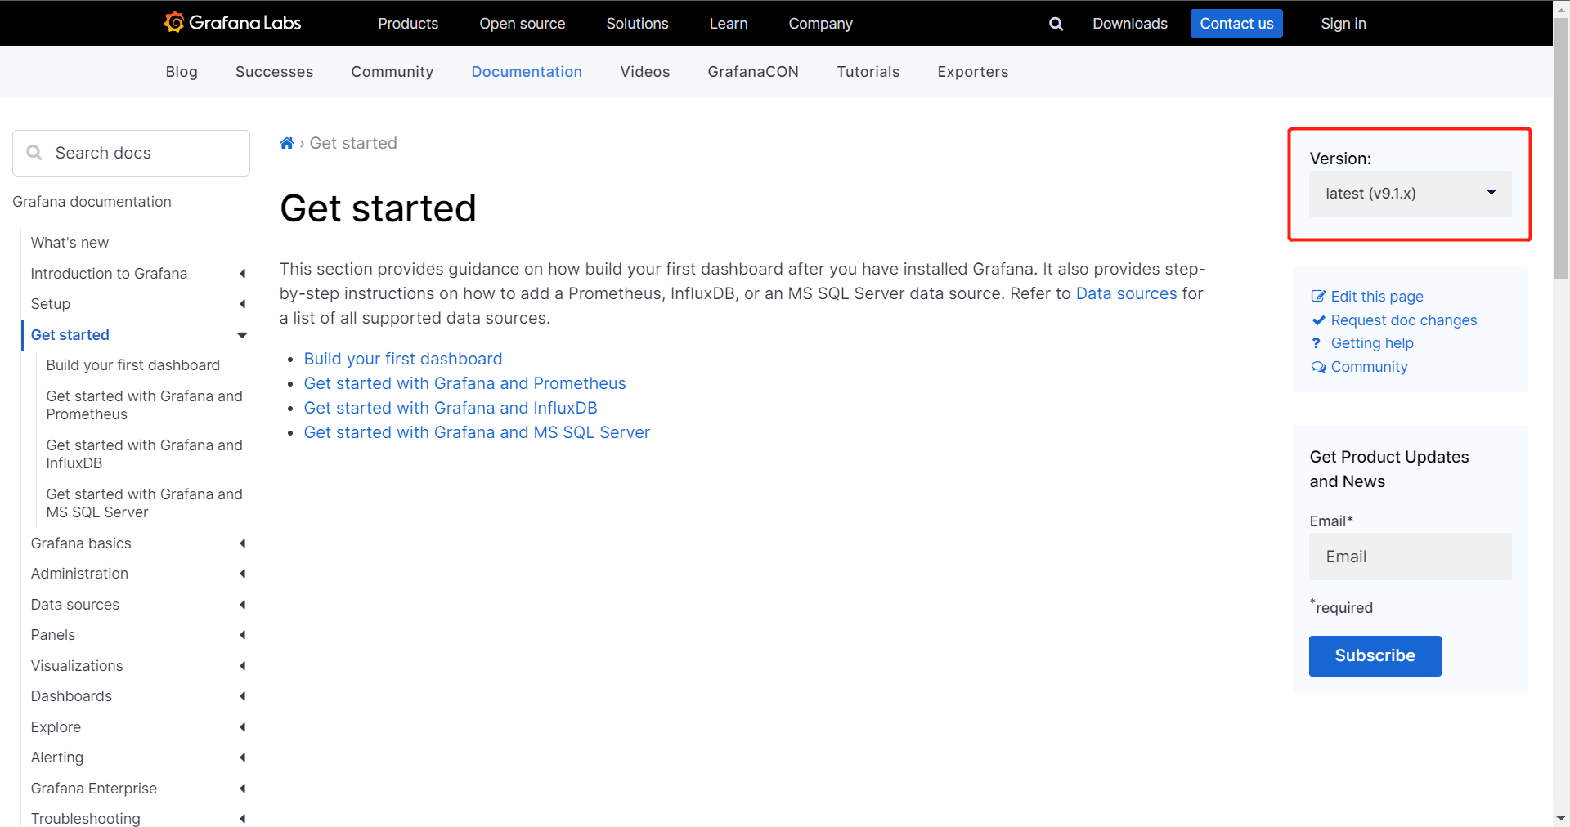
Task: Select Introduction to Grafana in sidebar
Action: 109,274
